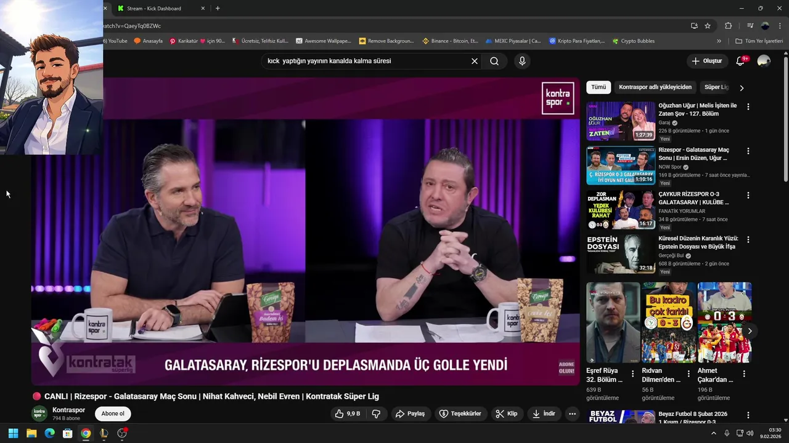
Task: Switch to the Stream - Kick Dashboard tab
Action: click(154, 9)
